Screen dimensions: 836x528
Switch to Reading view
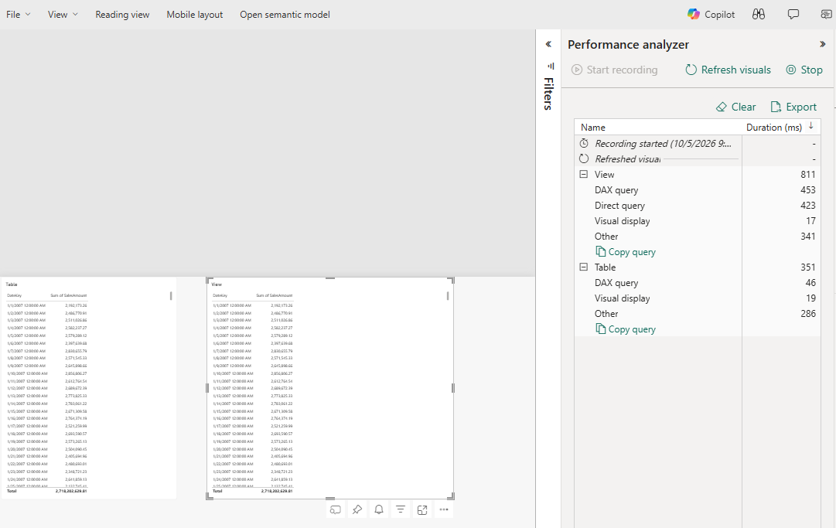coord(122,15)
